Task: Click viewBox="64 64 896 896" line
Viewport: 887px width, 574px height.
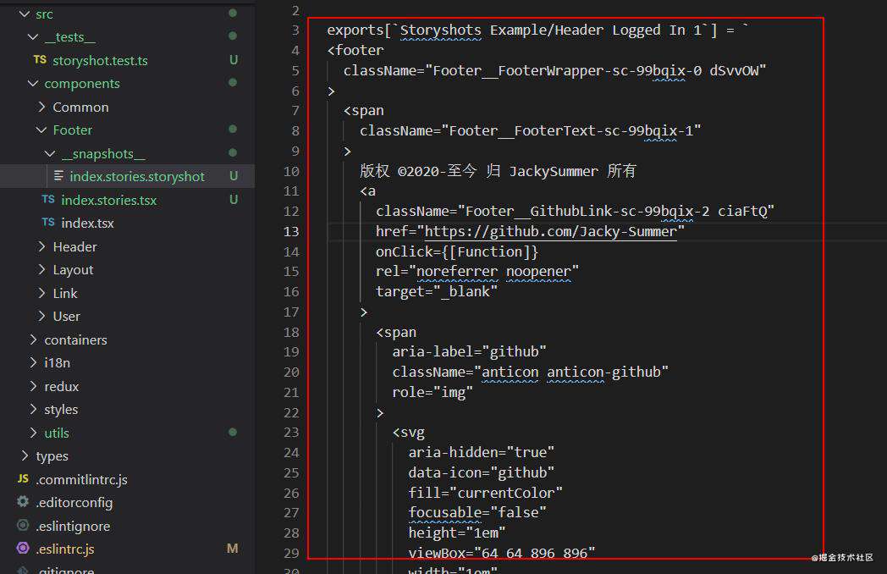Action: coord(502,553)
